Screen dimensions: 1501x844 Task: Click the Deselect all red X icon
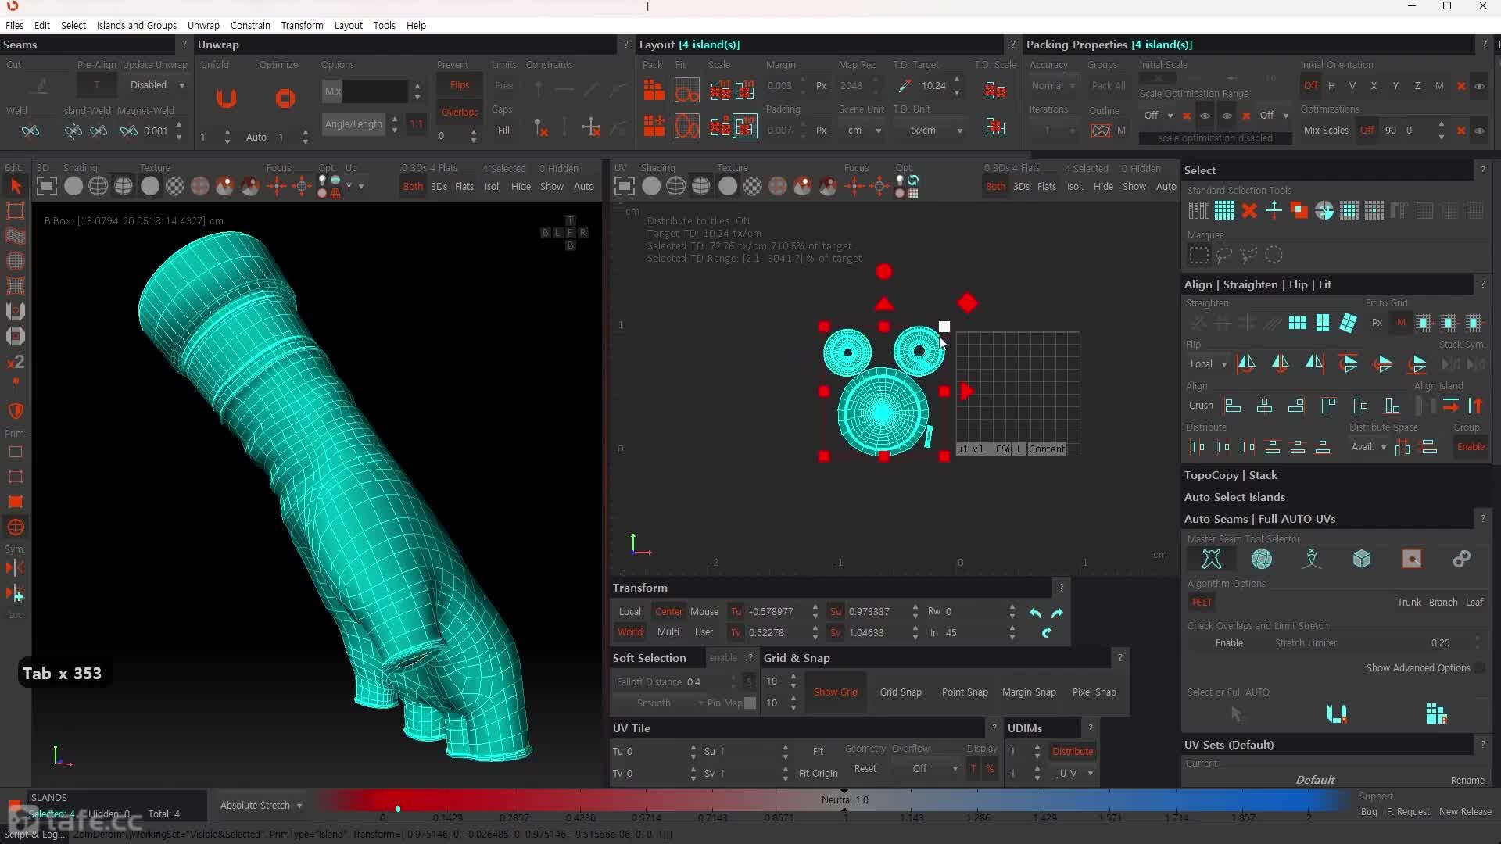point(1249,210)
